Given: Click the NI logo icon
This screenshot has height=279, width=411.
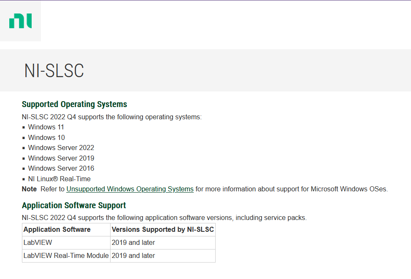Looking at the screenshot, I should click(x=20, y=21).
